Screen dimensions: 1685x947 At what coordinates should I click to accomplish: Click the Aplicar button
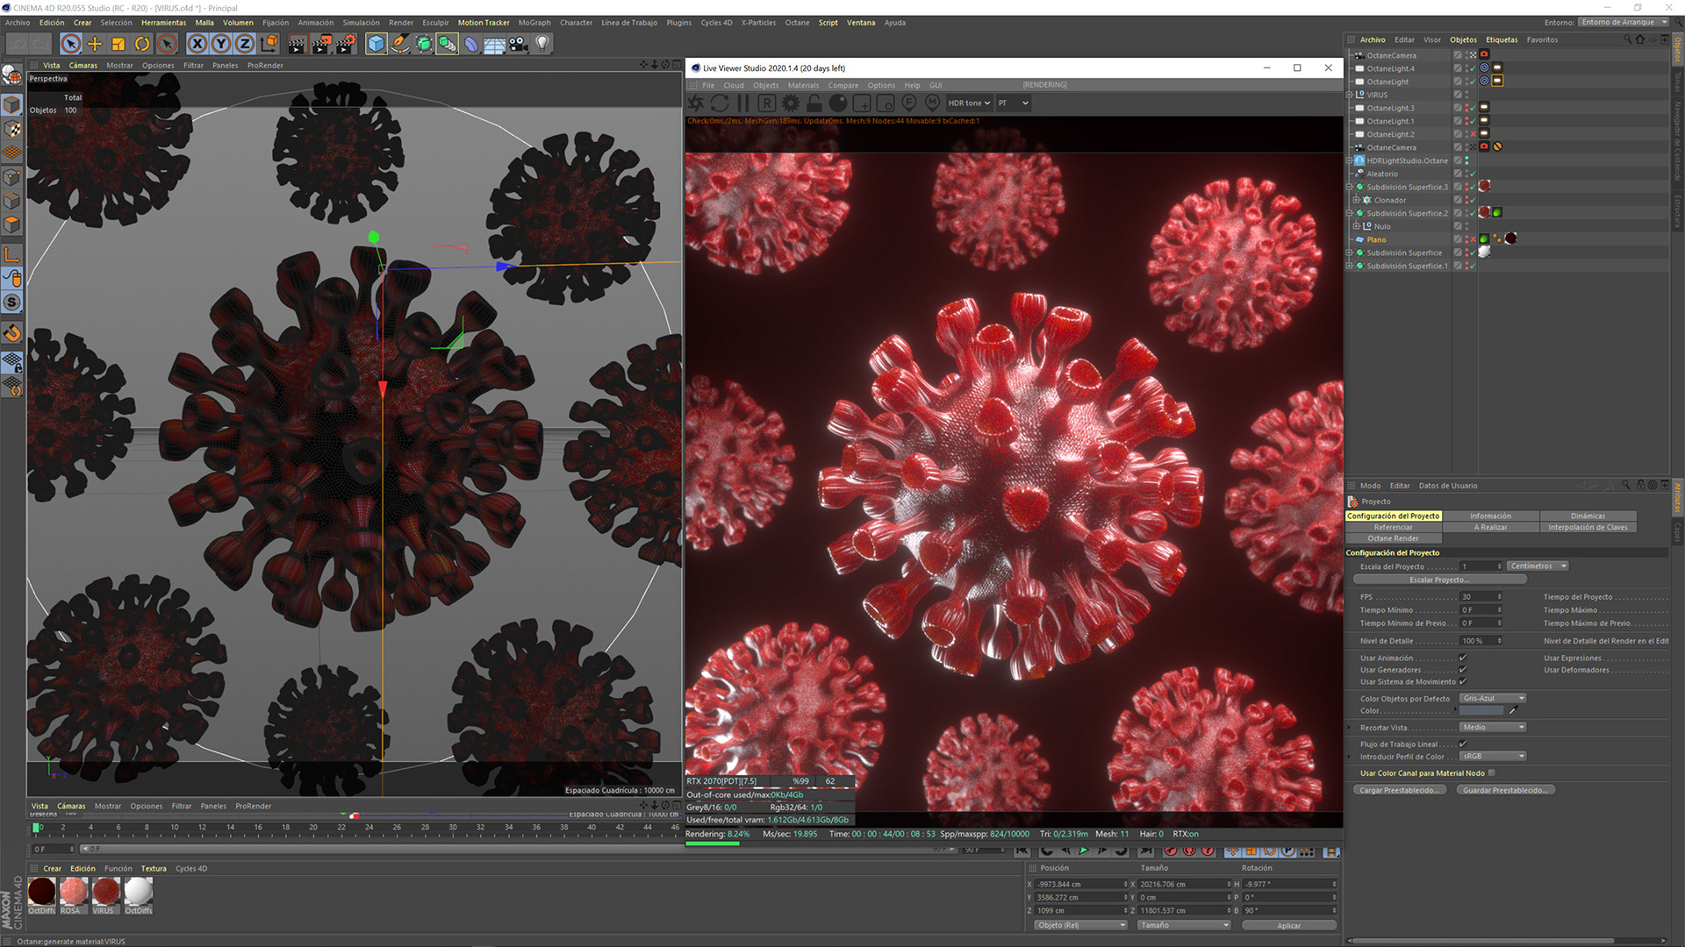(x=1288, y=925)
